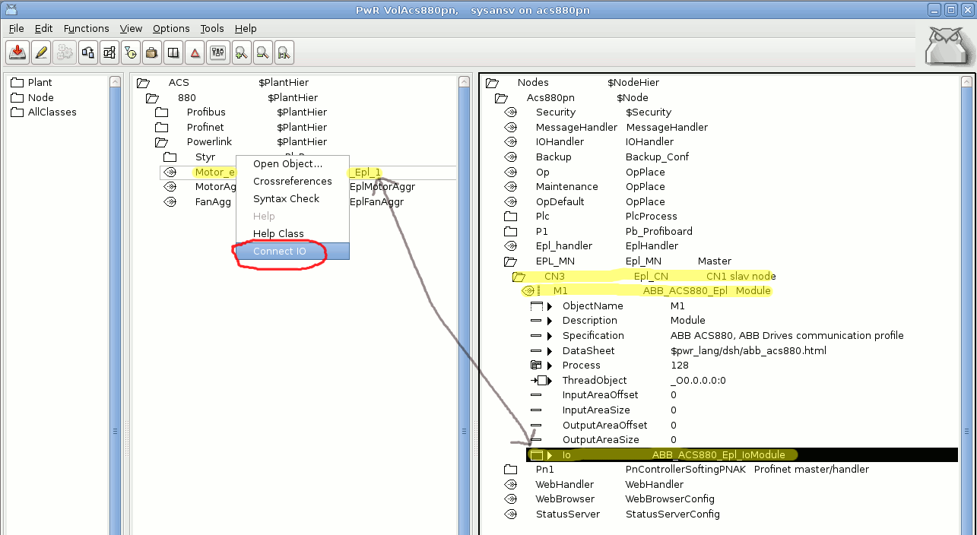Click the object icon beside StatusServer
Viewport: 977px width, 535px height.
click(511, 514)
